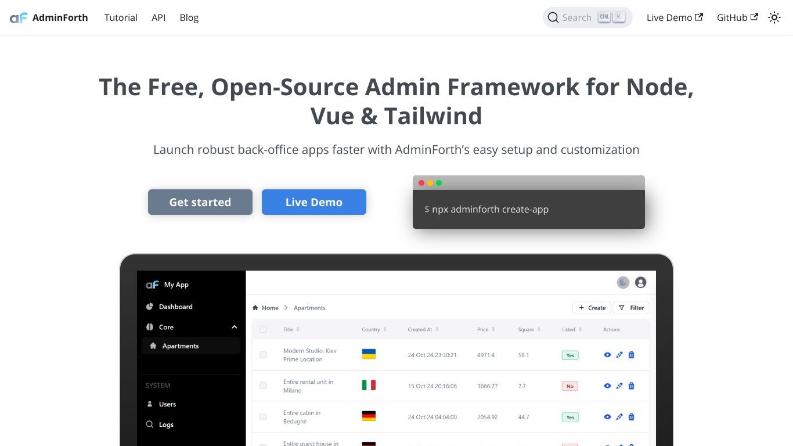Sort by the Square column arrows
The image size is (793, 446).
point(539,329)
